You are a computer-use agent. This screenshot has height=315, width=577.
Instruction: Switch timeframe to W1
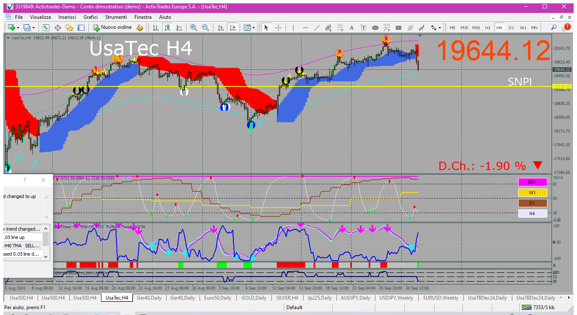[x=523, y=28]
